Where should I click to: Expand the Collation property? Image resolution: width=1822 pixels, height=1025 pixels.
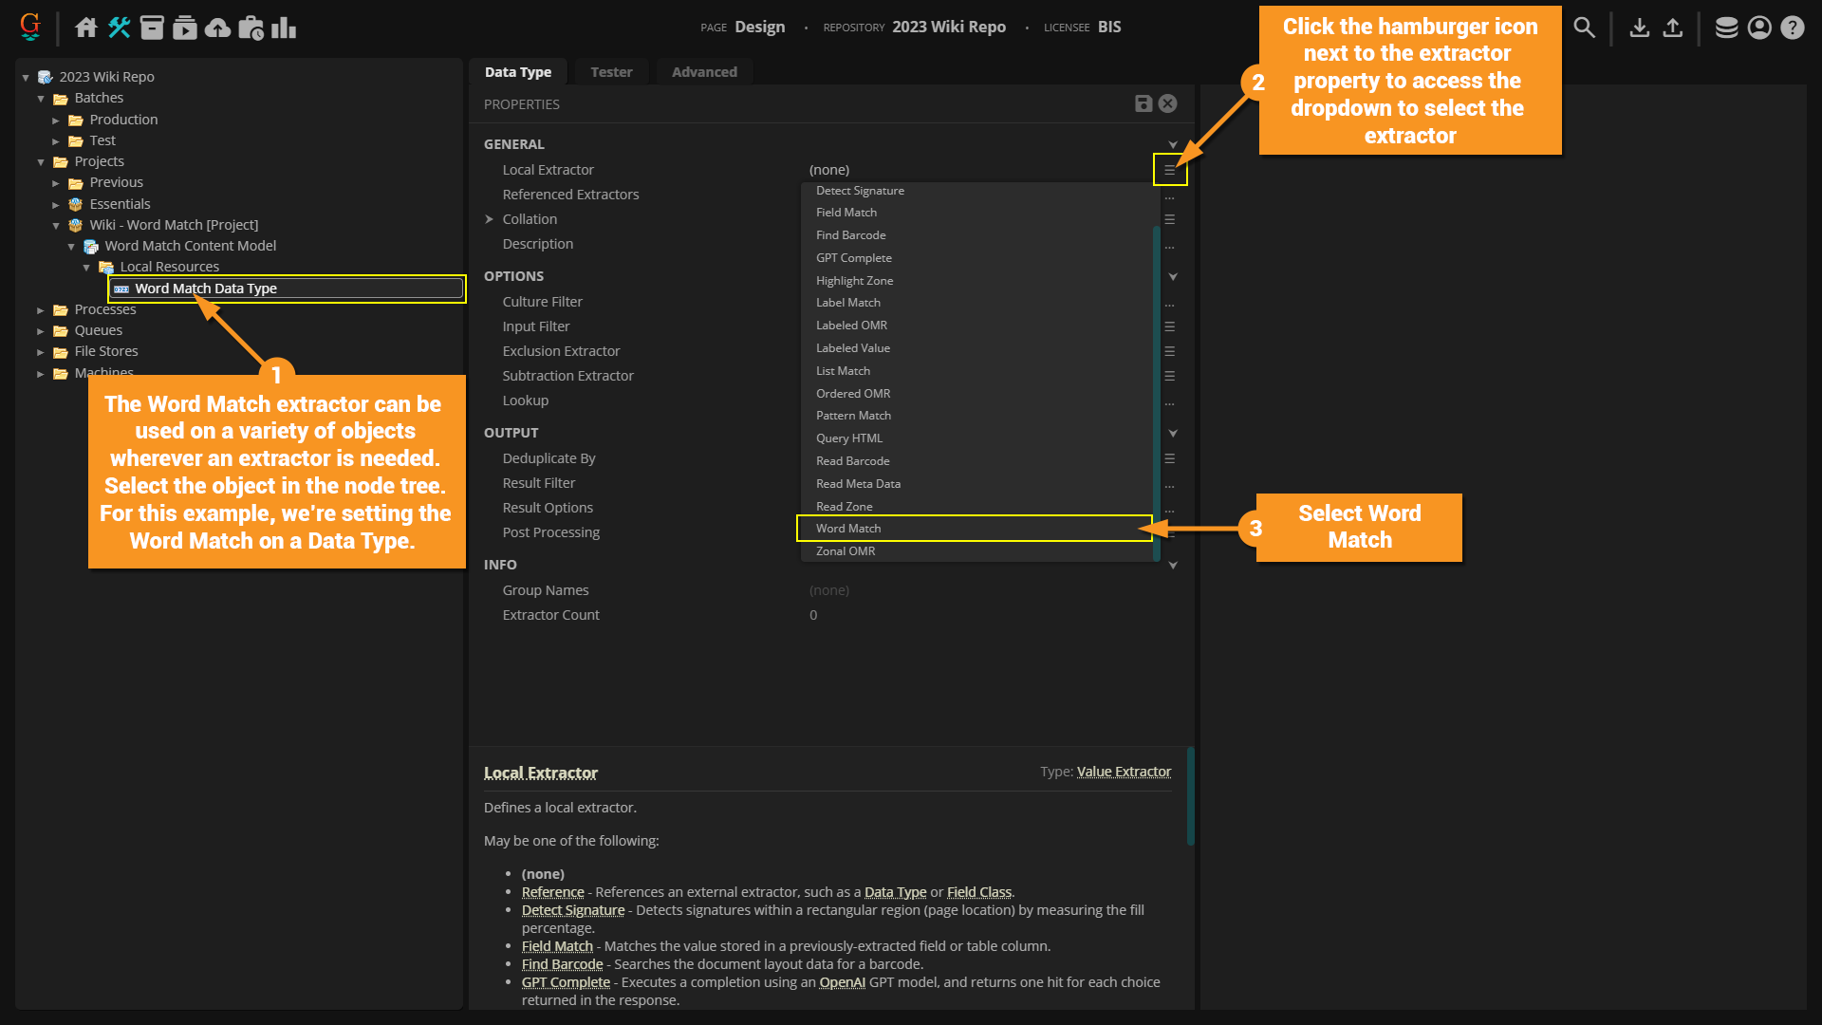pyautogui.click(x=490, y=219)
